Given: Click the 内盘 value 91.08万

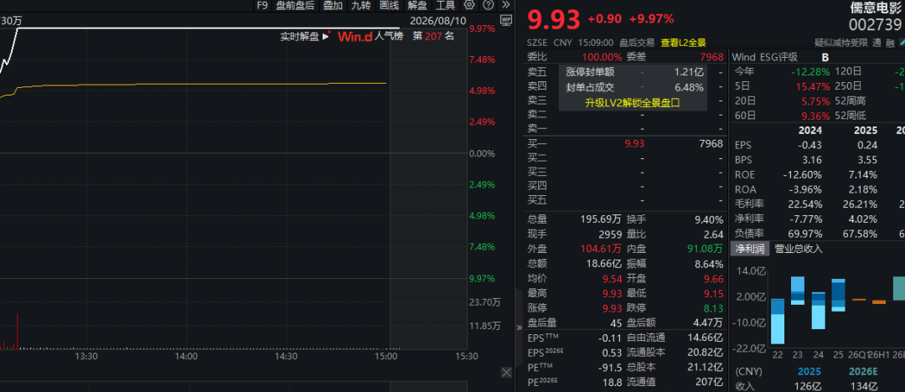Looking at the screenshot, I should (704, 250).
